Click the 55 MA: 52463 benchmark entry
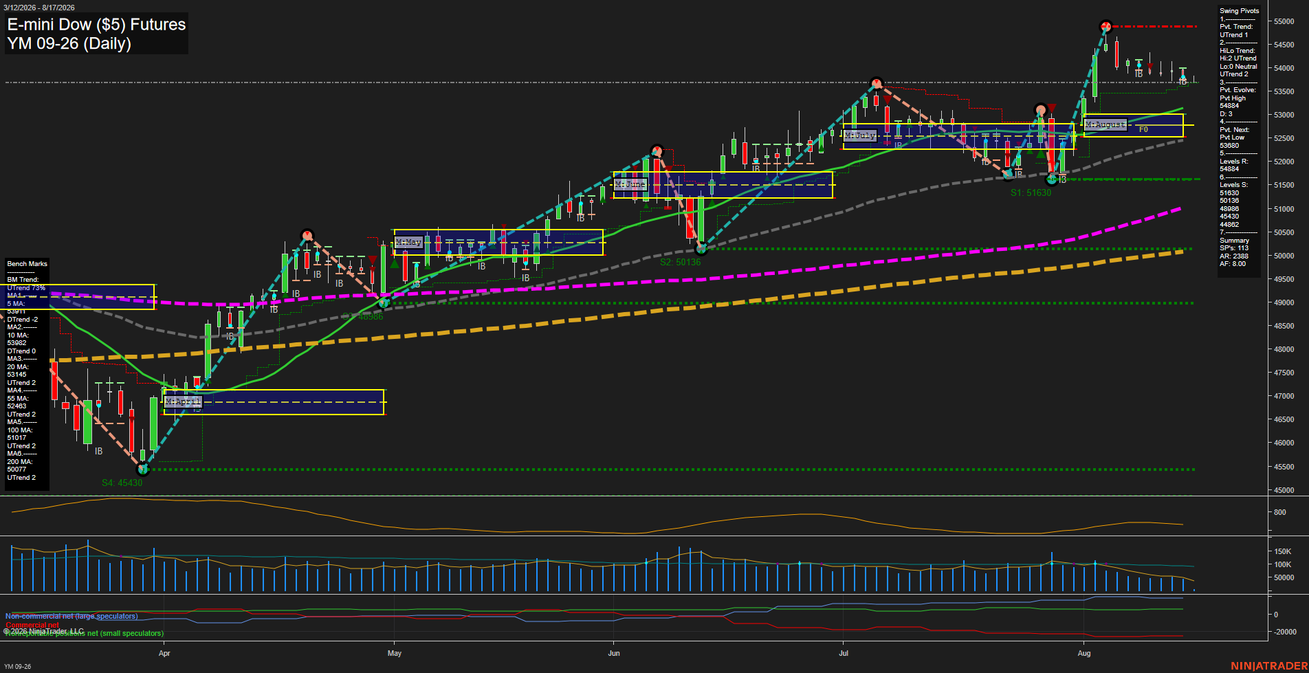1309x673 pixels. pyautogui.click(x=18, y=402)
